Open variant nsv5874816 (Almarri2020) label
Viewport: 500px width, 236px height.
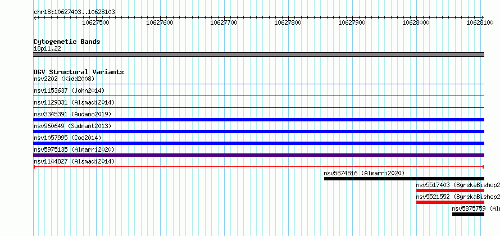(364, 173)
